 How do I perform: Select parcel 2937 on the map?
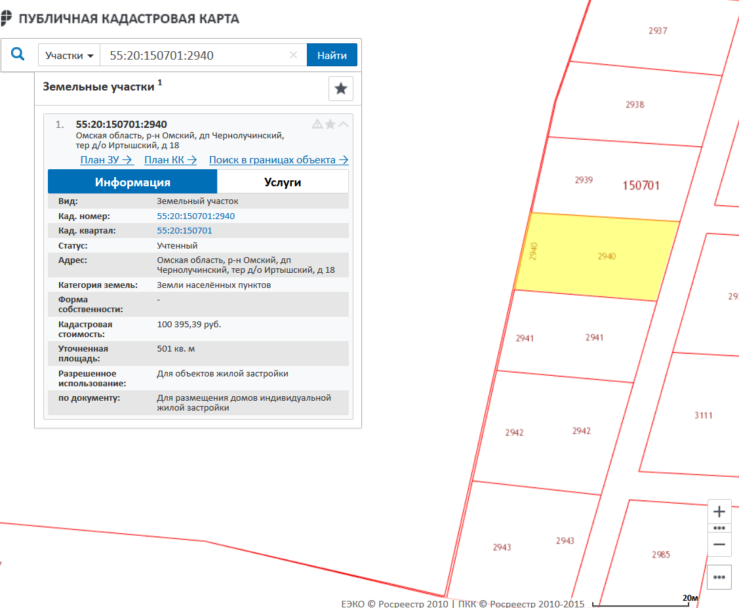pos(658,31)
